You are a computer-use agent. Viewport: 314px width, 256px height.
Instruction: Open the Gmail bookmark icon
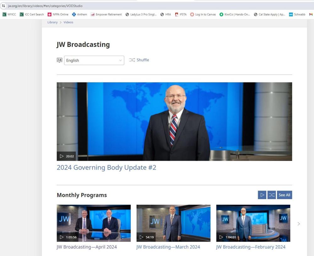click(x=311, y=14)
